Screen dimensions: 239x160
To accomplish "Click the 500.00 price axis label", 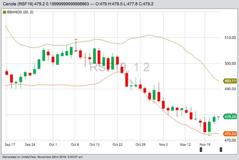I will coord(230,63).
